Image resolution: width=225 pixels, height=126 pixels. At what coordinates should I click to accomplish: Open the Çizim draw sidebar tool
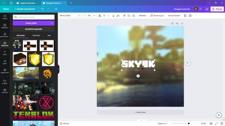pos(5,62)
